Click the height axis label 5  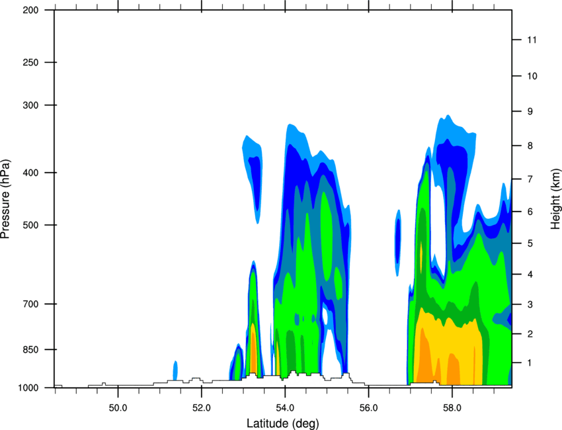coord(530,243)
